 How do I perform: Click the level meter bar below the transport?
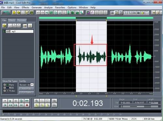[82, 111]
